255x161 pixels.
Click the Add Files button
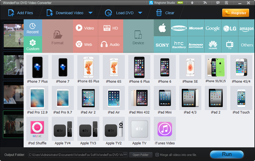(21, 13)
